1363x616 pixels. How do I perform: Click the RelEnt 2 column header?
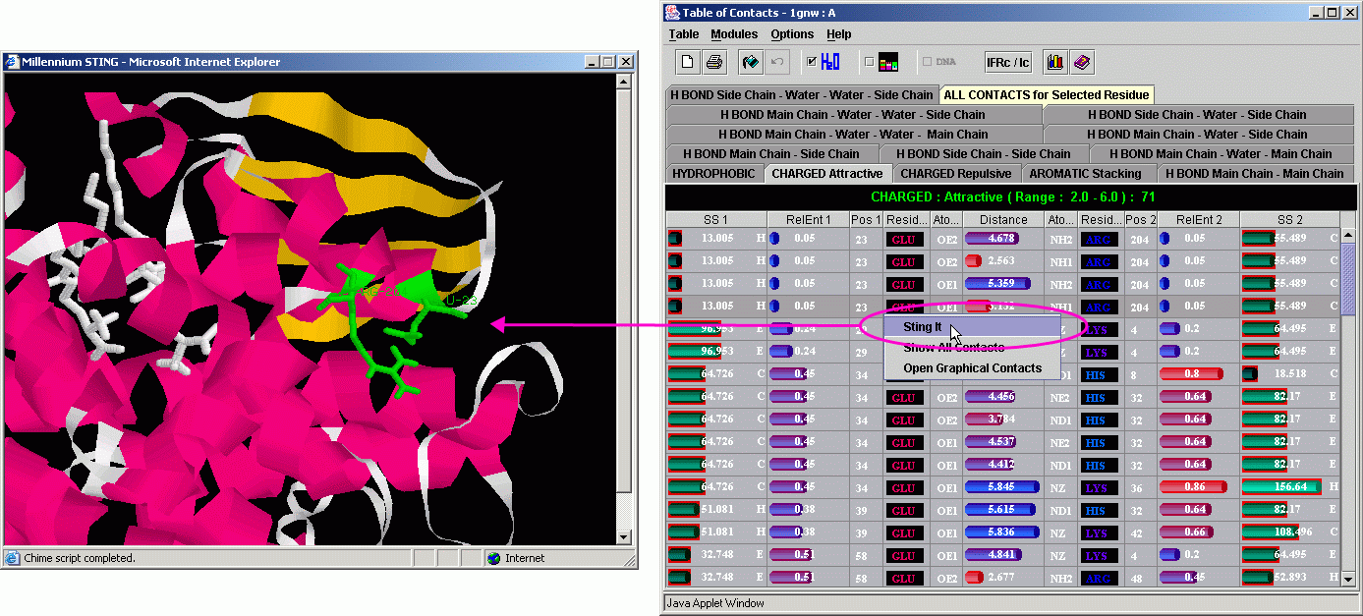1197,220
